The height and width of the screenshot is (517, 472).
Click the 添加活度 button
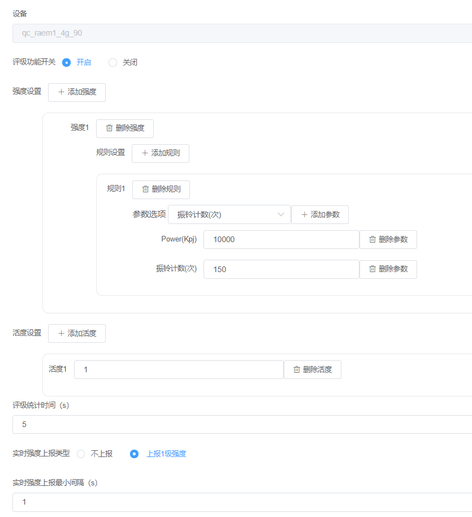[x=77, y=334]
